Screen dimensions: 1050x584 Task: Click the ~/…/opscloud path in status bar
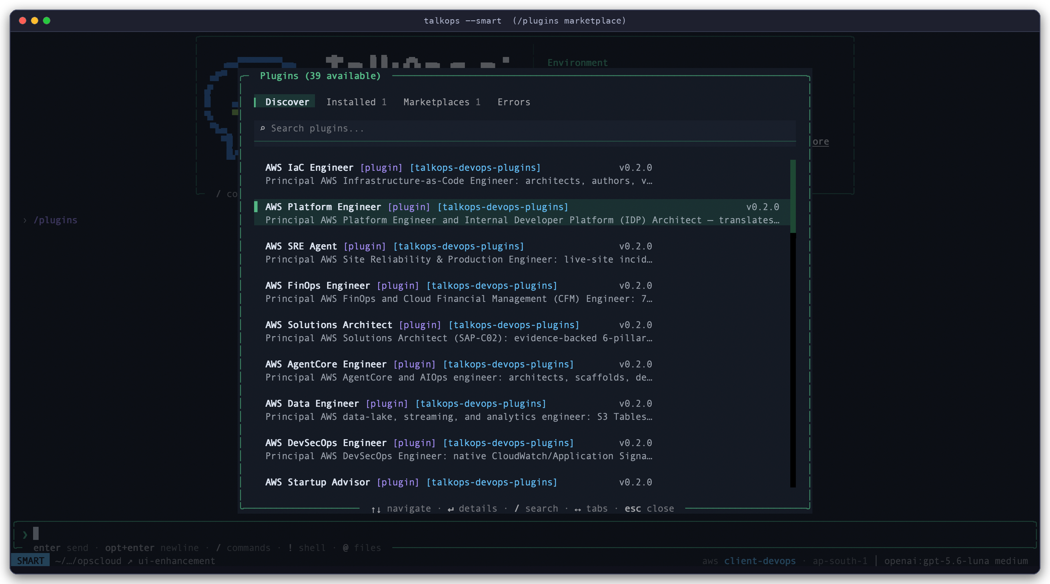(x=88, y=560)
